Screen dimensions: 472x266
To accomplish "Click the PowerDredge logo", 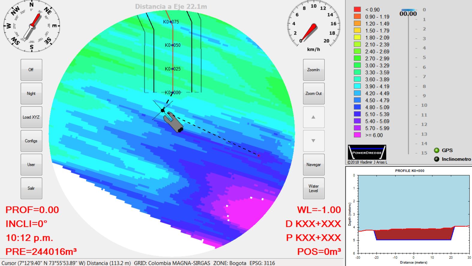I will pos(367,152).
